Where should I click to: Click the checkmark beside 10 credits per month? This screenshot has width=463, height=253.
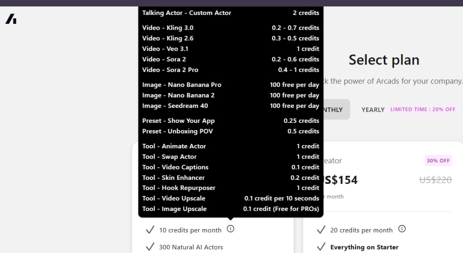click(x=150, y=230)
